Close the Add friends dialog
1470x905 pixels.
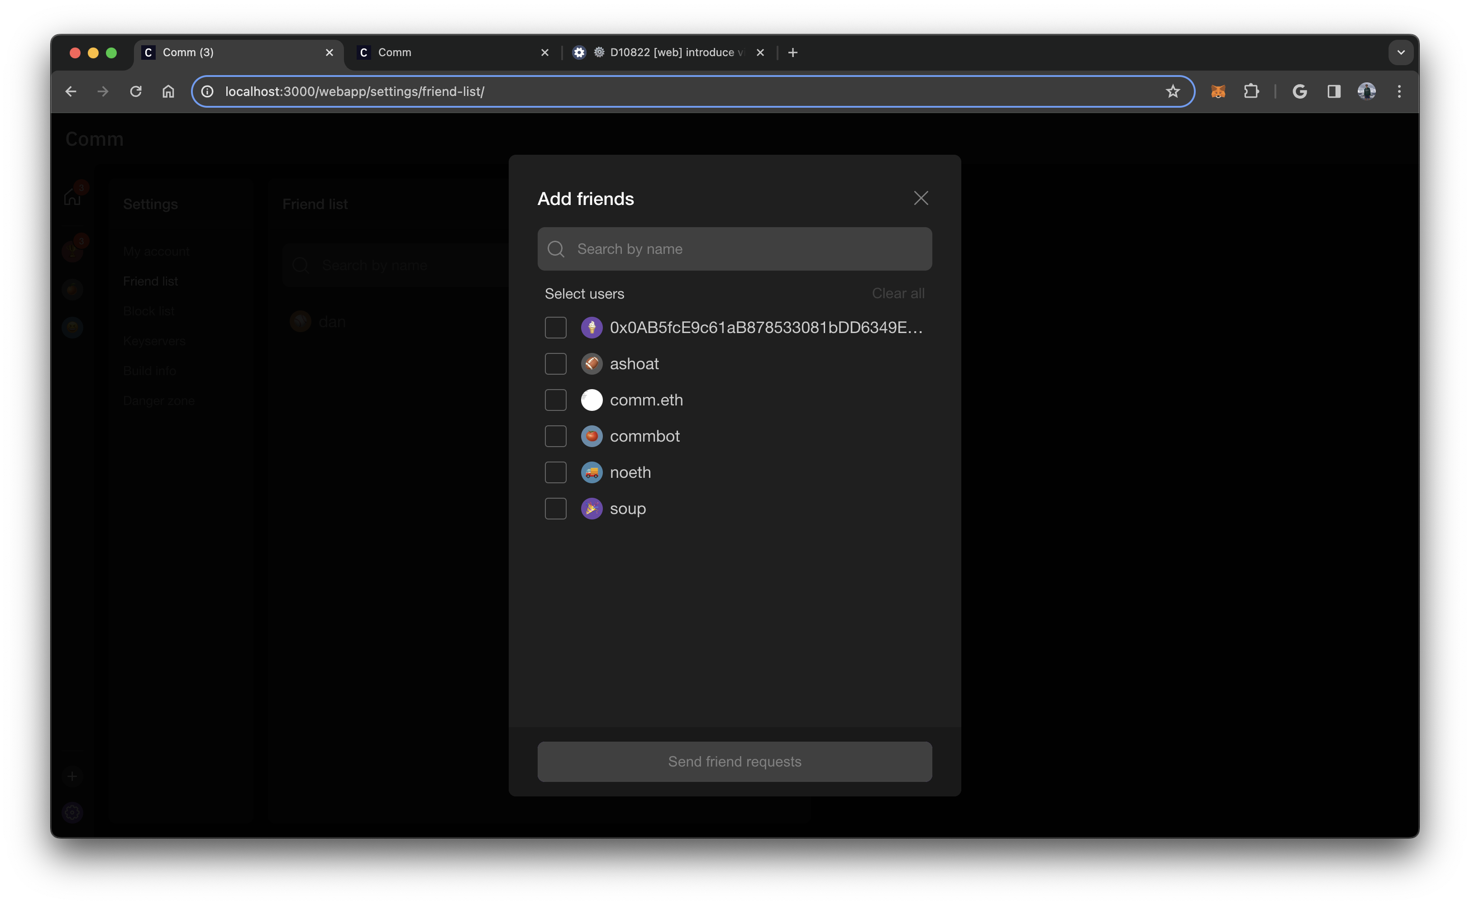(x=921, y=198)
